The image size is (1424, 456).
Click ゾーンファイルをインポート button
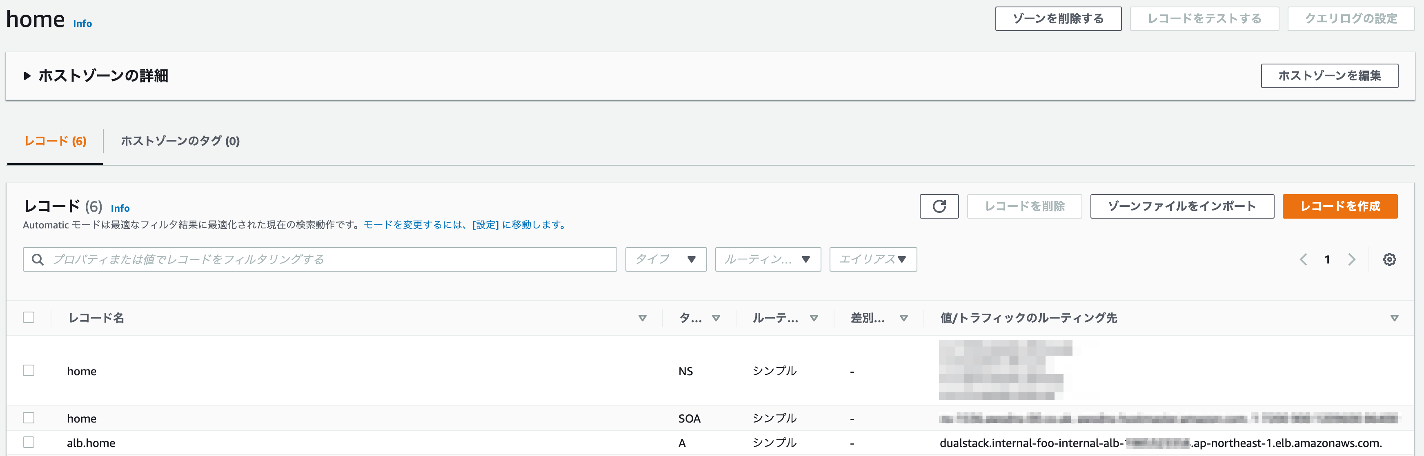click(1182, 206)
